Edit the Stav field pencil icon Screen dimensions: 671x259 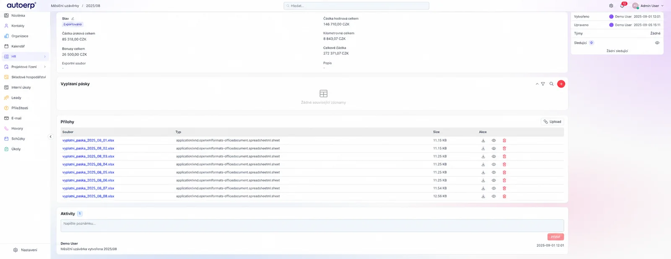[73, 19]
